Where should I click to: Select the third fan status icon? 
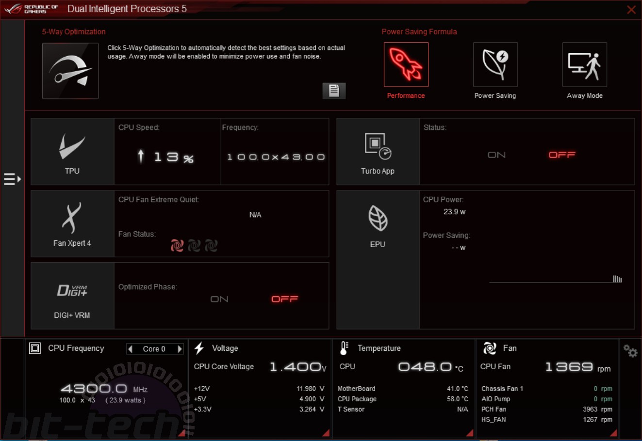[211, 246]
